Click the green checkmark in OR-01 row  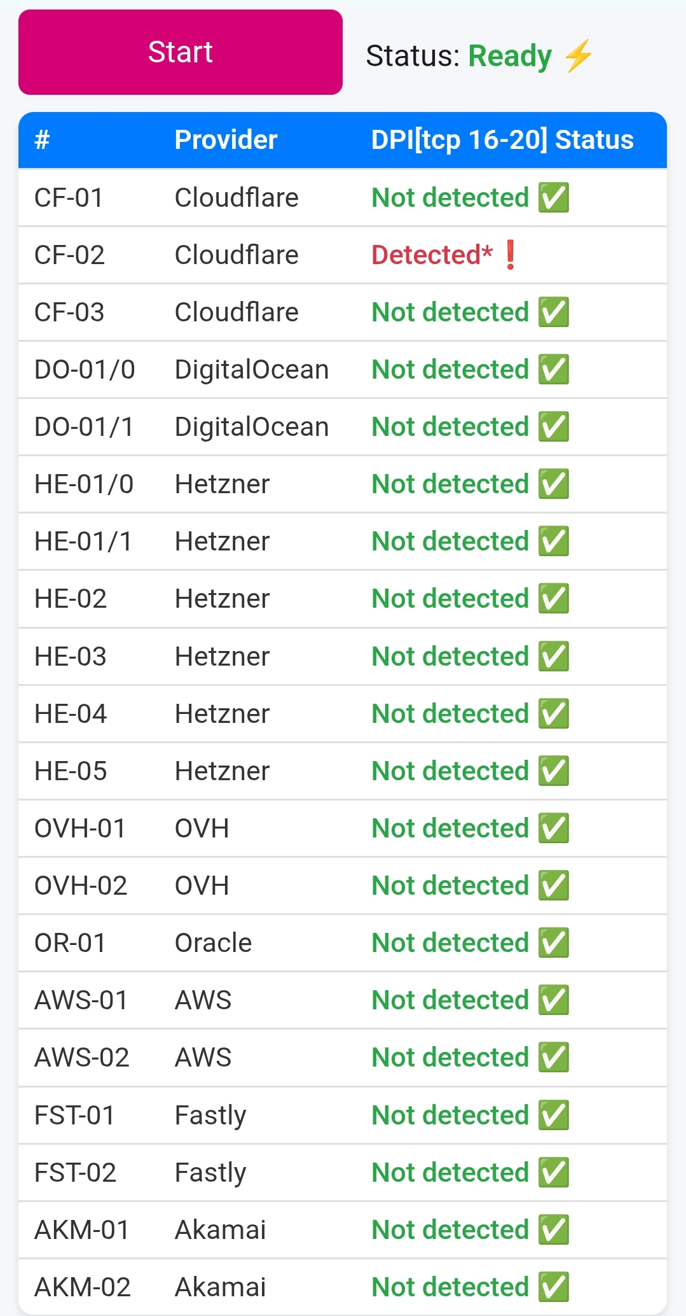tap(553, 942)
